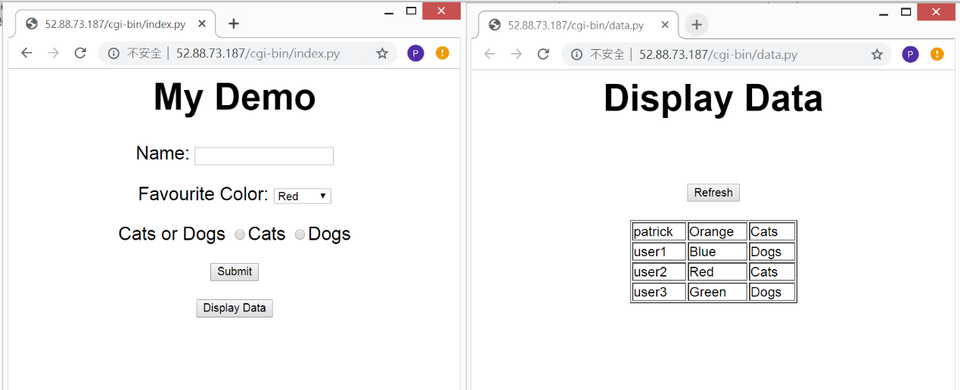Switch to the data.py browser tab

click(575, 25)
